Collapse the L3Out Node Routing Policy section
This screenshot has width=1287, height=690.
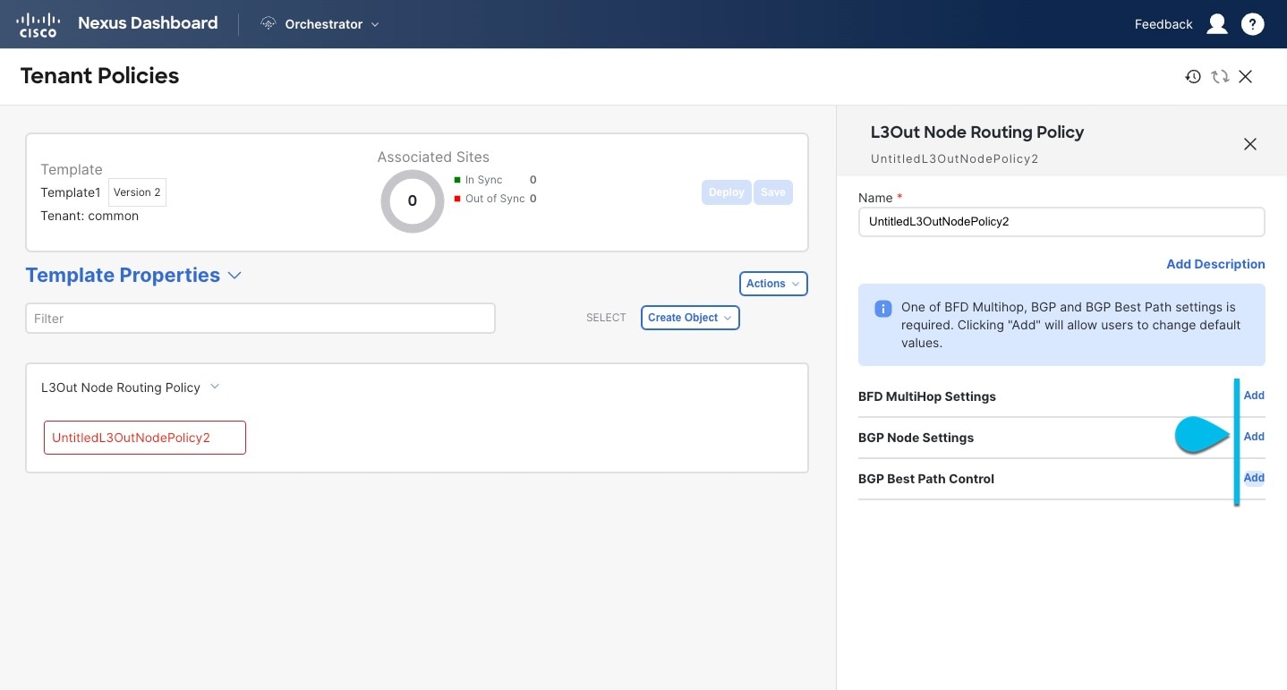coord(215,388)
